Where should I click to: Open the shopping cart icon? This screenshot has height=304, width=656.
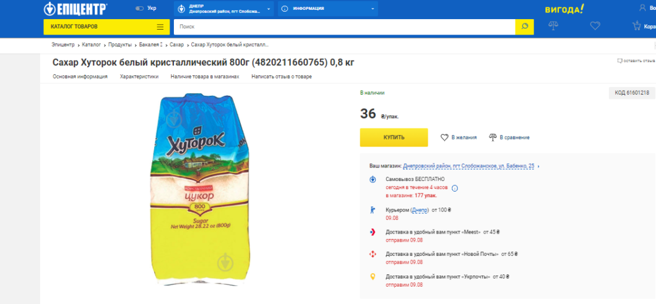[x=636, y=26]
